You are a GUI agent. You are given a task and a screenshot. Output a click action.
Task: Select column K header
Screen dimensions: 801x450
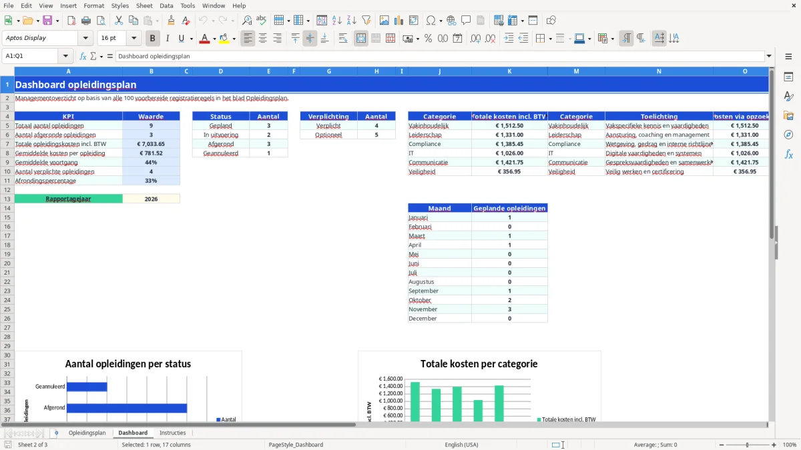point(509,71)
